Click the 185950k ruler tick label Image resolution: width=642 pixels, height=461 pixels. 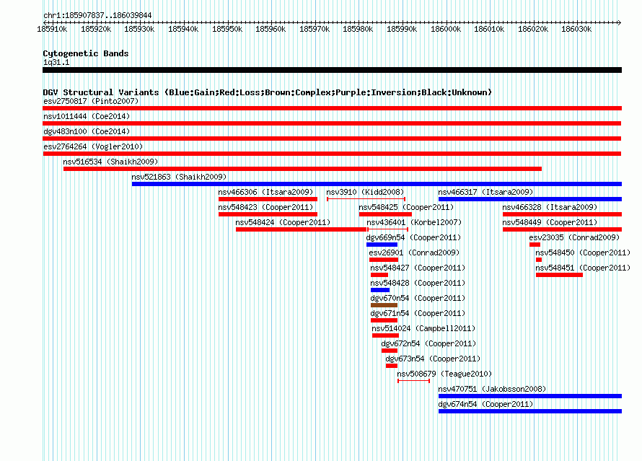[227, 29]
